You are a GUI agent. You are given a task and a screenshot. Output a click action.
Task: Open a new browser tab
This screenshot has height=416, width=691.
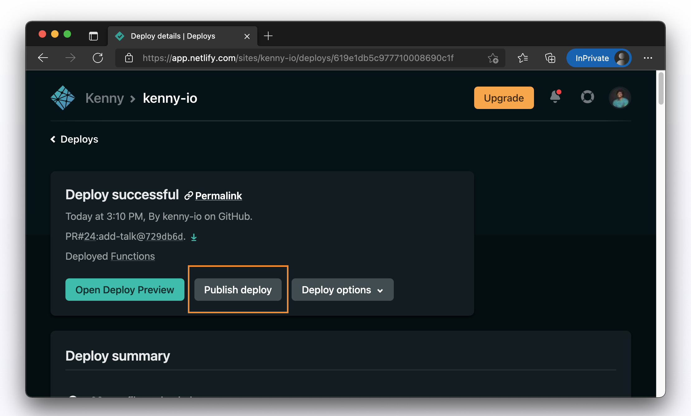pos(268,36)
